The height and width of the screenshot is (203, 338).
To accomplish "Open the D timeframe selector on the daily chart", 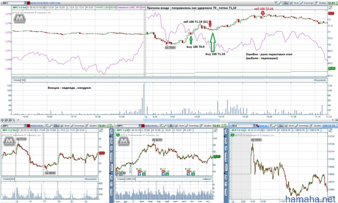I will coord(171,126).
